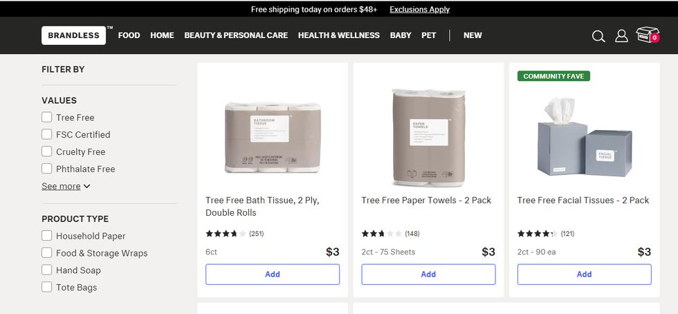Enable the Tree Free filter checkbox
Image resolution: width=678 pixels, height=314 pixels.
pyautogui.click(x=47, y=118)
